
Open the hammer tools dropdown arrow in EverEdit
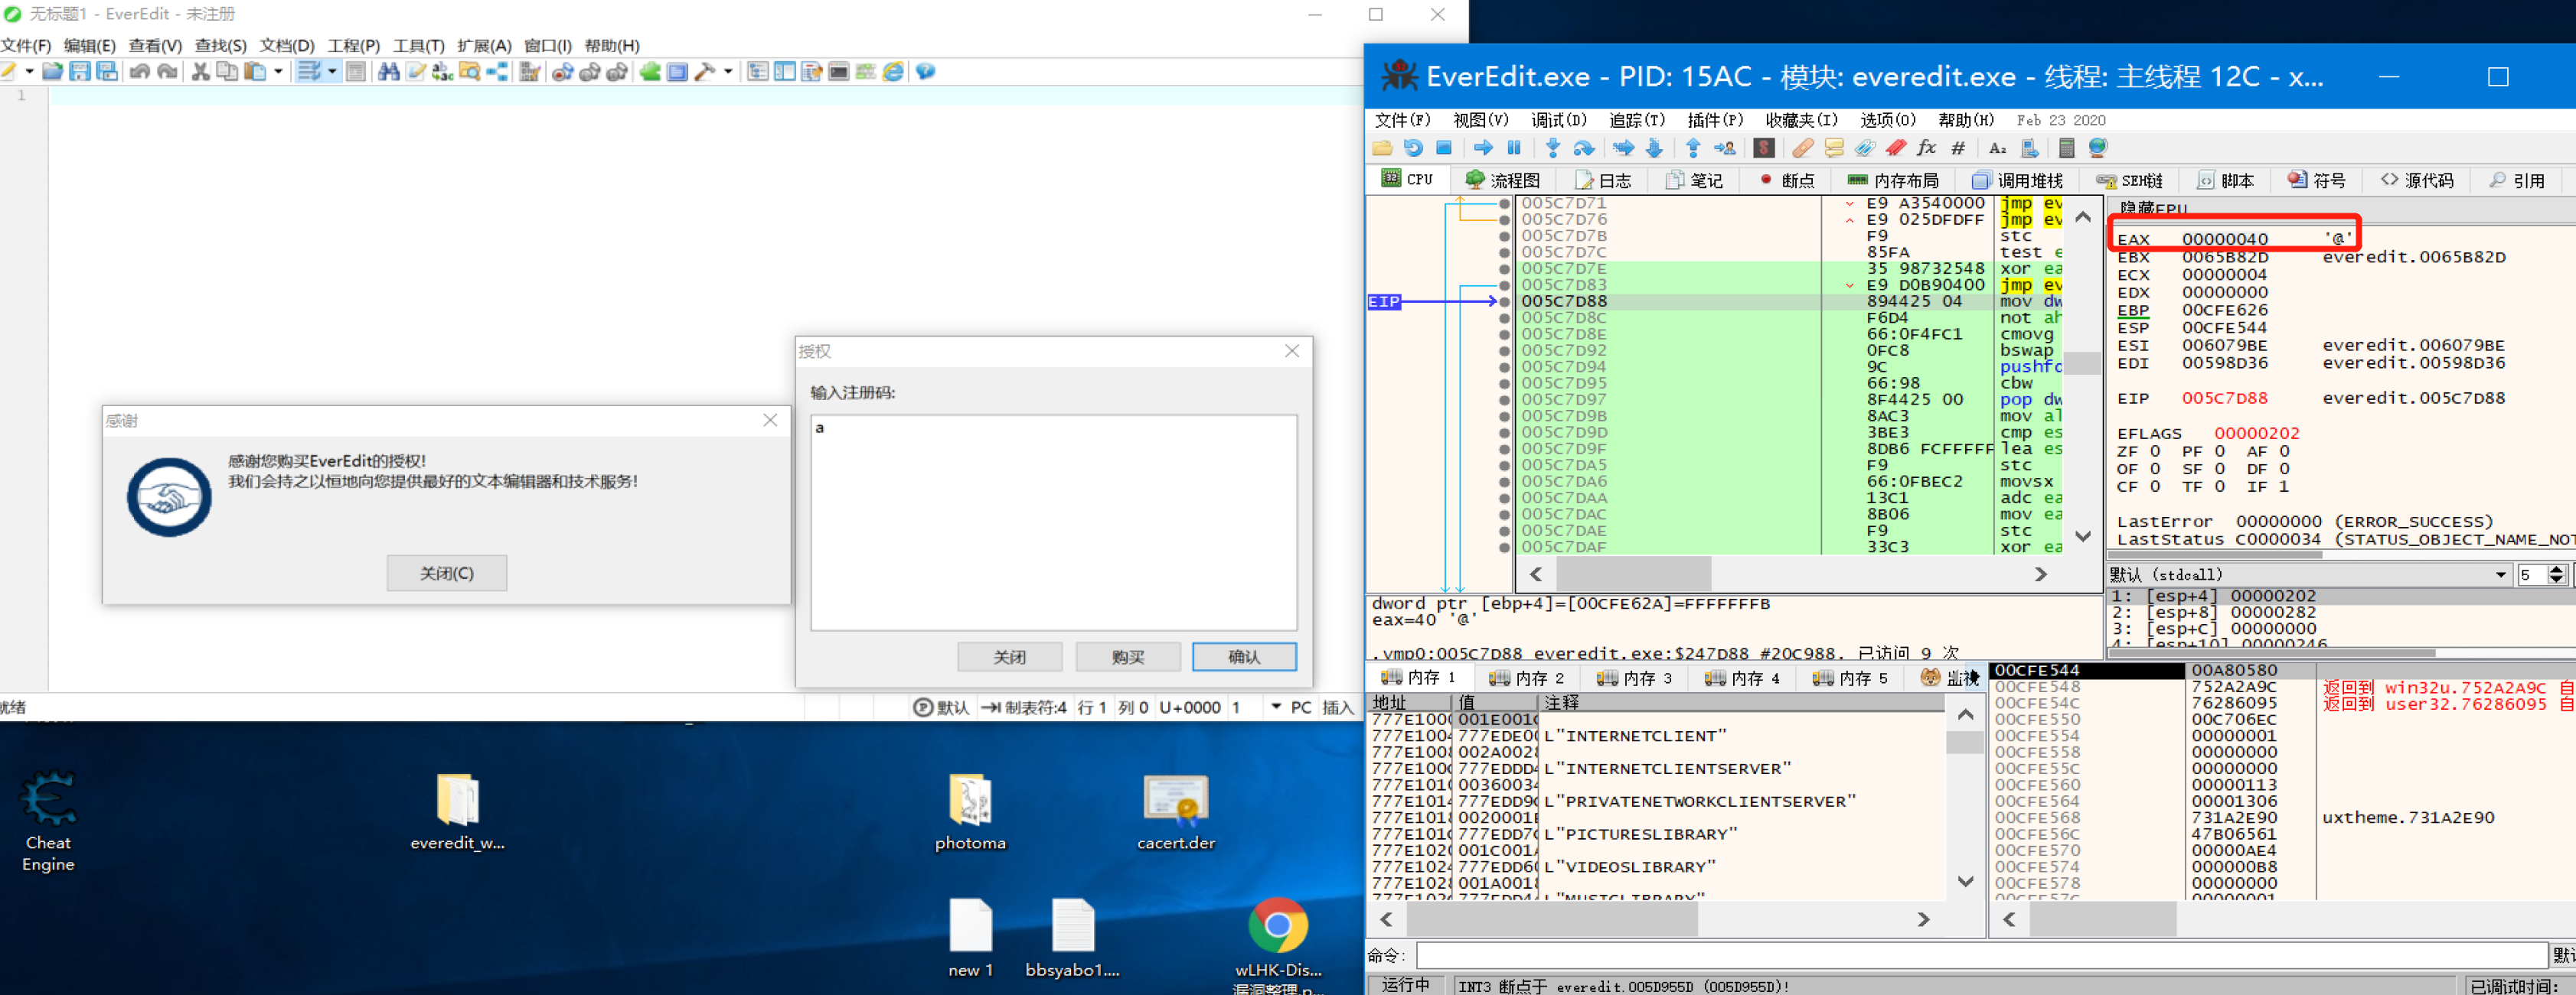(x=728, y=71)
